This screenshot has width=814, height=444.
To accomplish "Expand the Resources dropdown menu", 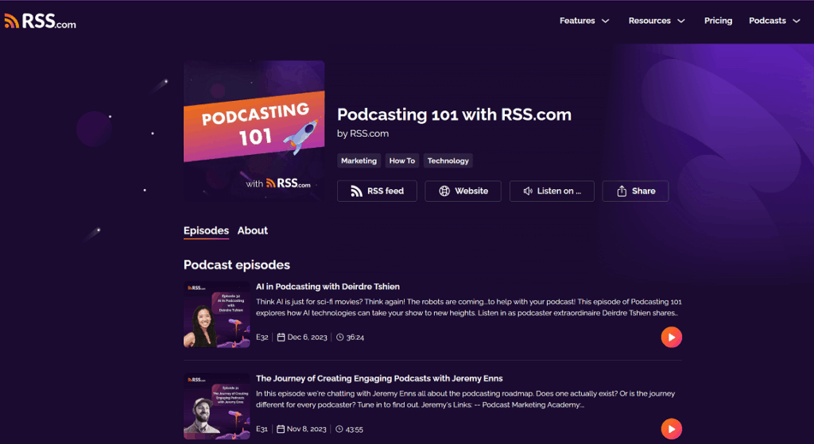I will 656,21.
